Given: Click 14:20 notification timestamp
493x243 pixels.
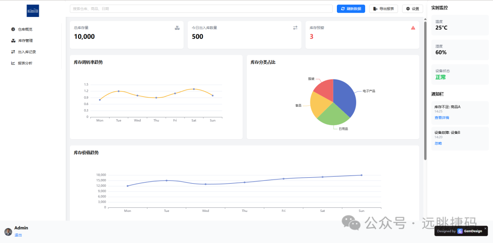Looking at the screenshot, I should [x=439, y=137].
